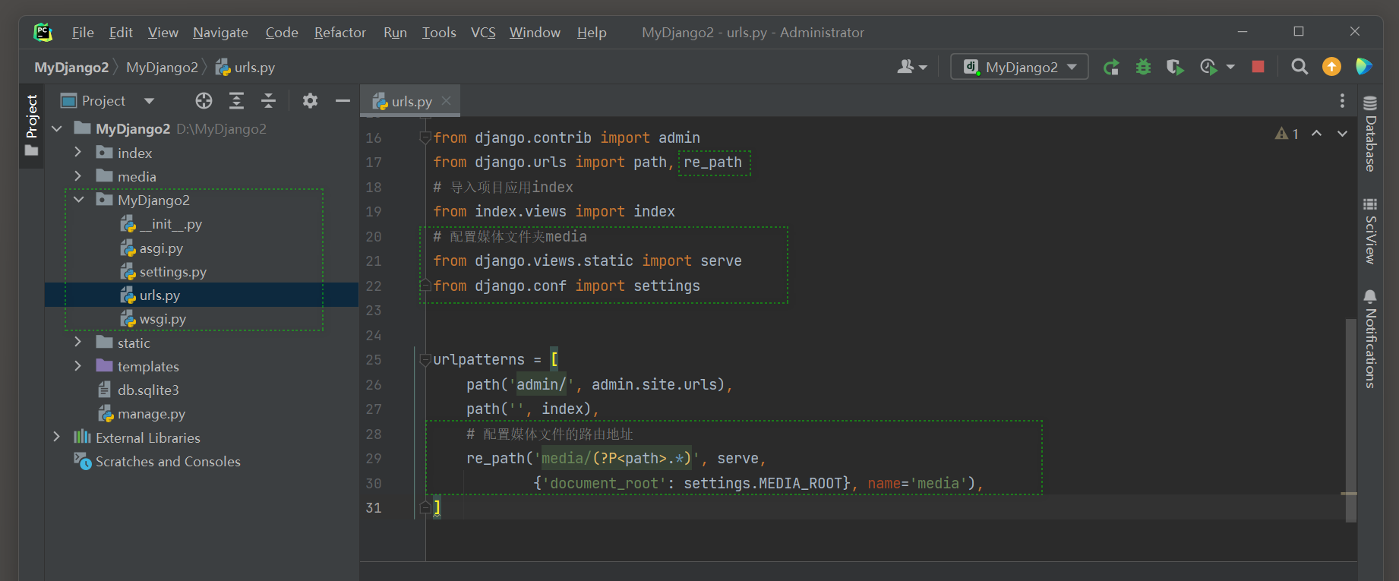
Task: Open the Navigate menu
Action: click(220, 32)
